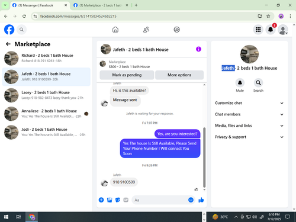This screenshot has height=222, width=296.
Task: Switch to Messenger | Facebook tab
Action: coord(40,5)
